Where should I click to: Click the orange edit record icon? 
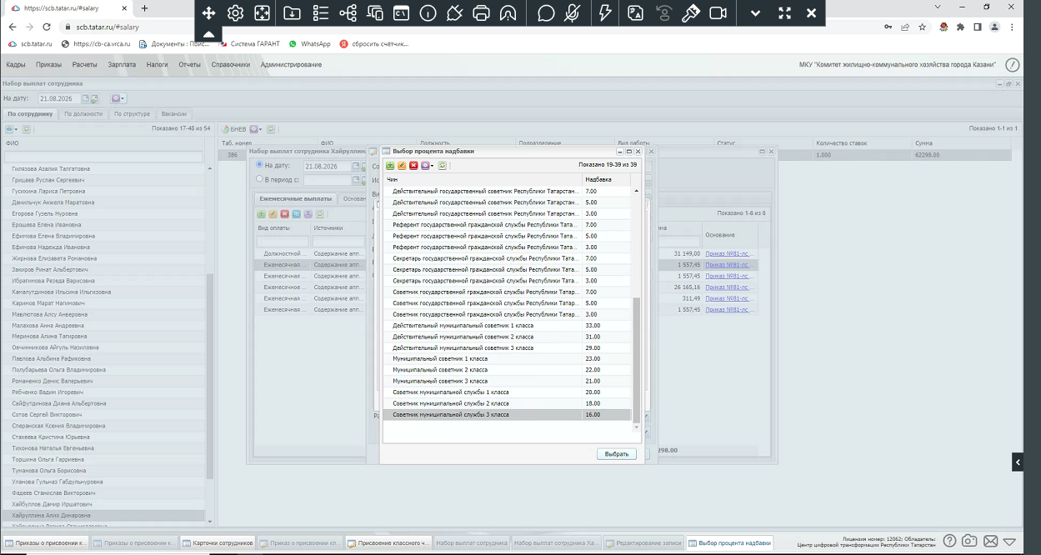[402, 166]
